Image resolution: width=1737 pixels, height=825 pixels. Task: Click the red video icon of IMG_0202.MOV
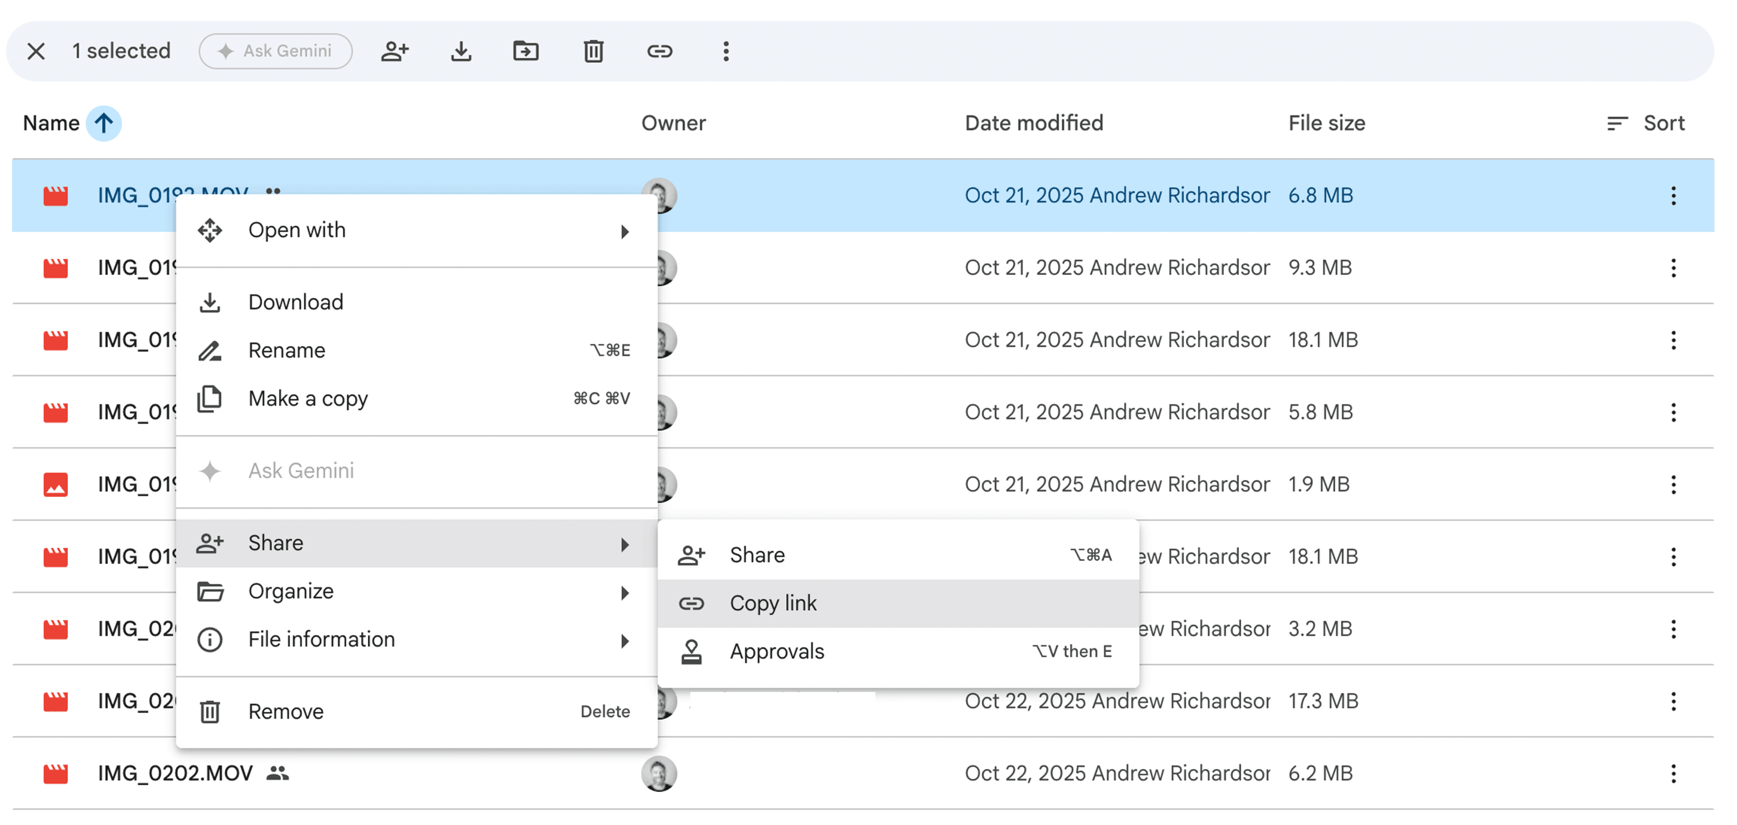pyautogui.click(x=56, y=774)
